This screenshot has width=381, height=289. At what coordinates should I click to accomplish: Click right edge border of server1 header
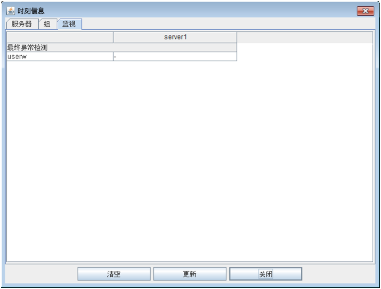tap(237, 38)
